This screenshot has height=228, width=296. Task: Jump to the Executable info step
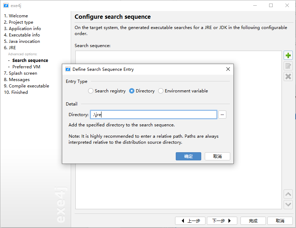pyautogui.click(x=22, y=35)
